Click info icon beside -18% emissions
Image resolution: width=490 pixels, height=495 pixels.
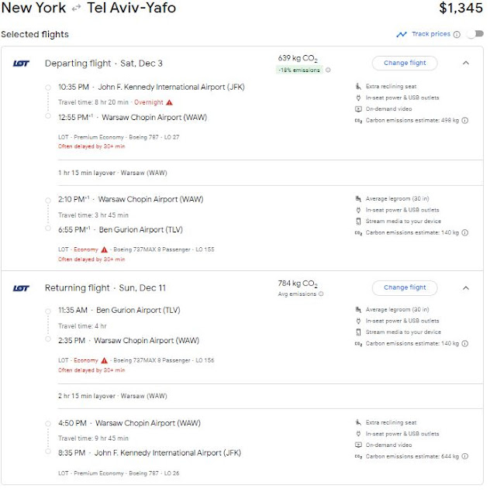pos(328,70)
